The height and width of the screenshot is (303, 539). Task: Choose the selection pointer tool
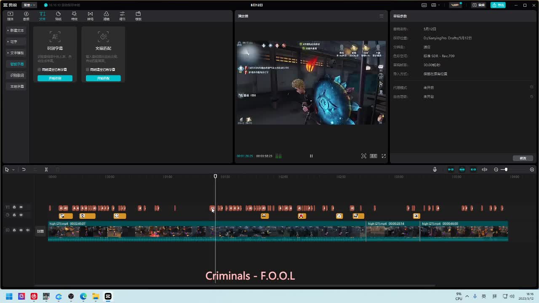[x=7, y=170]
